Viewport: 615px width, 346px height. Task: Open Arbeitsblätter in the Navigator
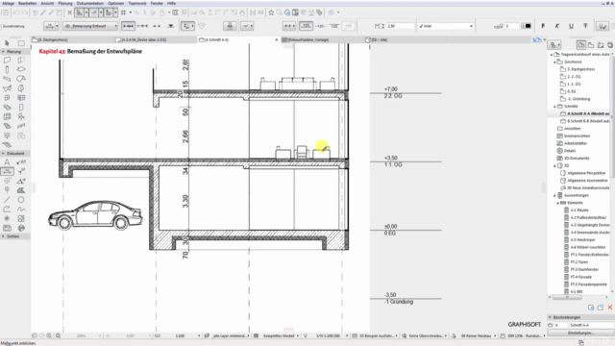coord(576,143)
